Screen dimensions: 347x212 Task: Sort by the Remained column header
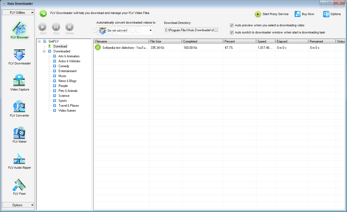coord(322,41)
